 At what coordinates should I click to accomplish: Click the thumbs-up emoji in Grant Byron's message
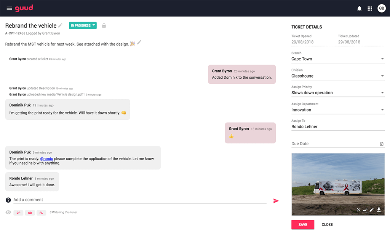tap(231, 136)
